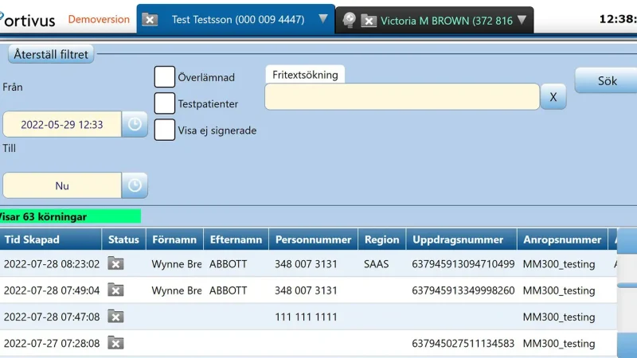The width and height of the screenshot is (637, 358).
Task: Click status icon for 2022-07-27 07:28:08 row
Action: pos(116,343)
